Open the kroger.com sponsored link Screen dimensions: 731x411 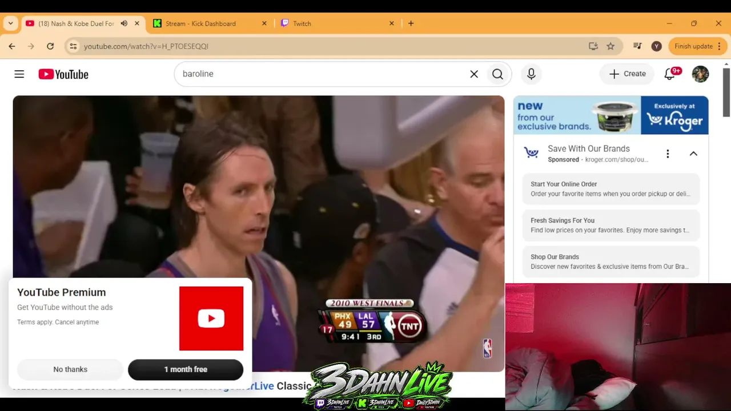coord(616,160)
